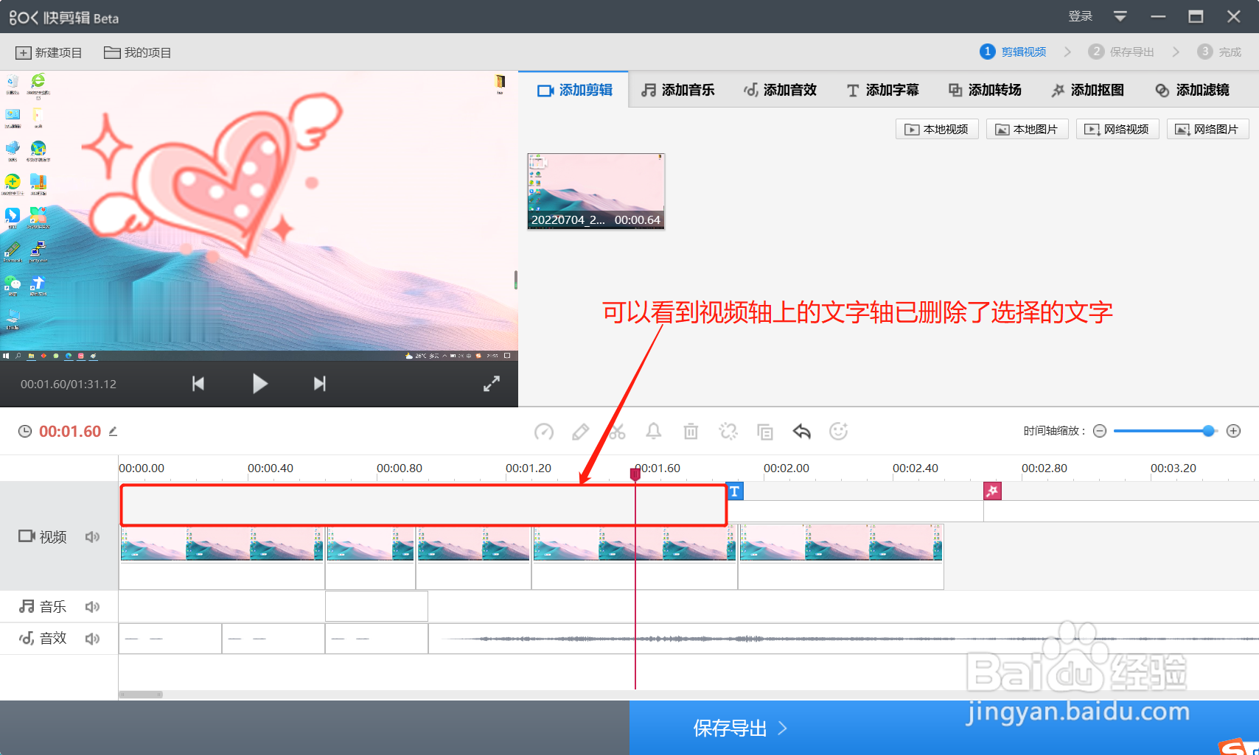
Task: Click the pencil edit clip icon
Action: (581, 432)
